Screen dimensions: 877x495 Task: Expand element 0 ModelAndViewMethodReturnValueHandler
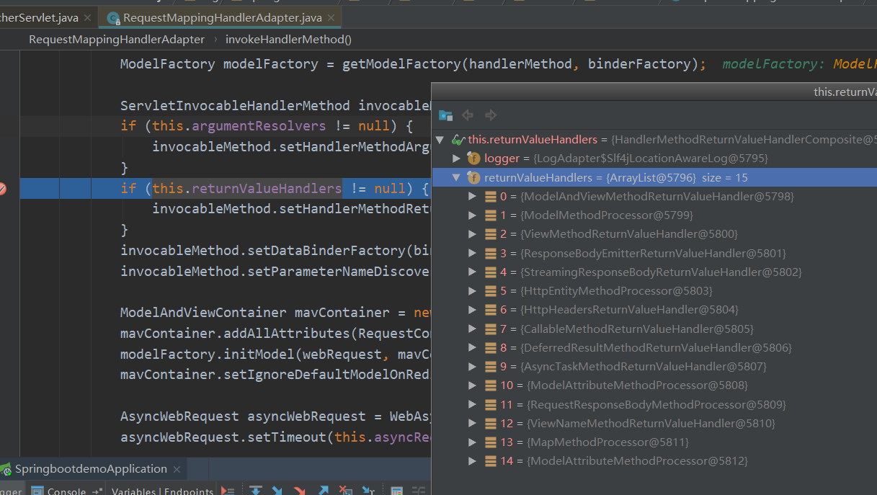click(473, 196)
